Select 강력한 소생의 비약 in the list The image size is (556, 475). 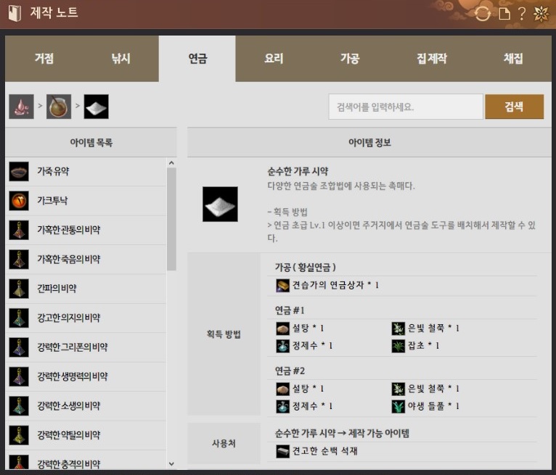pos(86,405)
